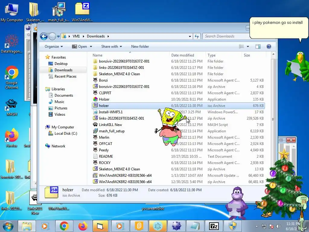This screenshot has width=309, height=232.
Task: Select the mash_full_setup application
Action: pyautogui.click(x=178, y=131)
